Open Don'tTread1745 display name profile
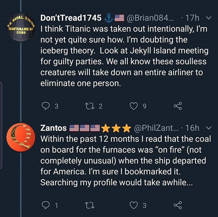Viewport: 218px width, 217px height. click(x=71, y=18)
